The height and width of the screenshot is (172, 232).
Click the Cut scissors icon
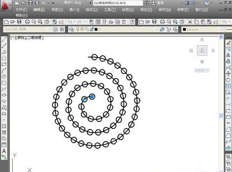pos(190,22)
